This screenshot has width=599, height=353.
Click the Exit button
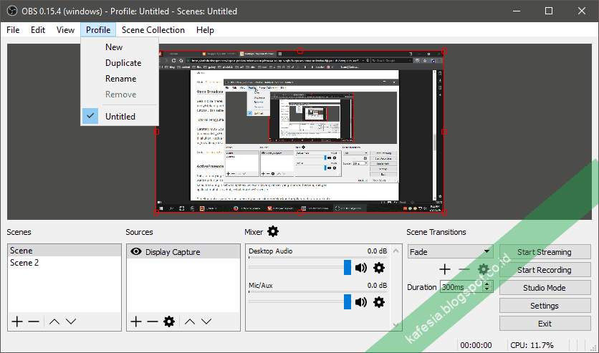(x=545, y=324)
